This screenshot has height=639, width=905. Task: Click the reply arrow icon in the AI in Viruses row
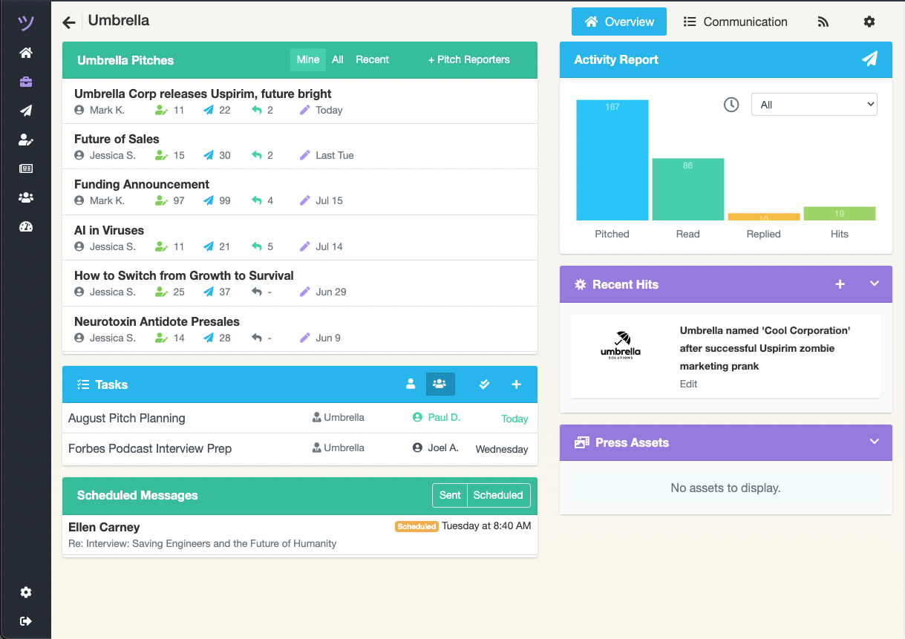256,246
